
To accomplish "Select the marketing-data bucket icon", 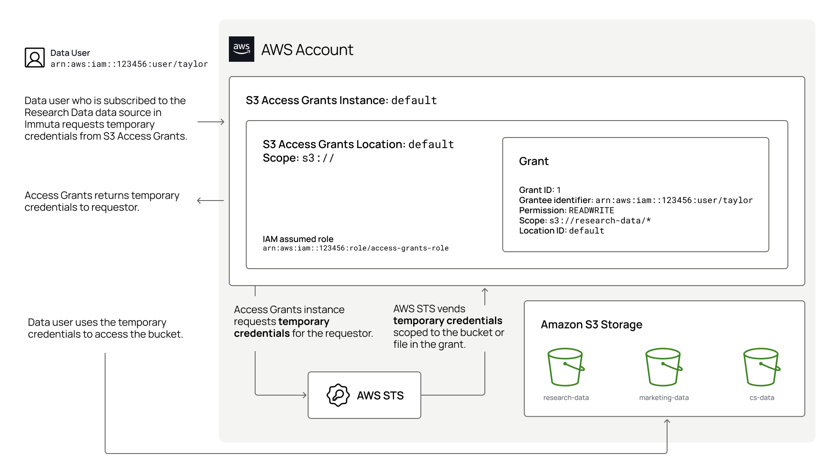I will pyautogui.click(x=664, y=367).
